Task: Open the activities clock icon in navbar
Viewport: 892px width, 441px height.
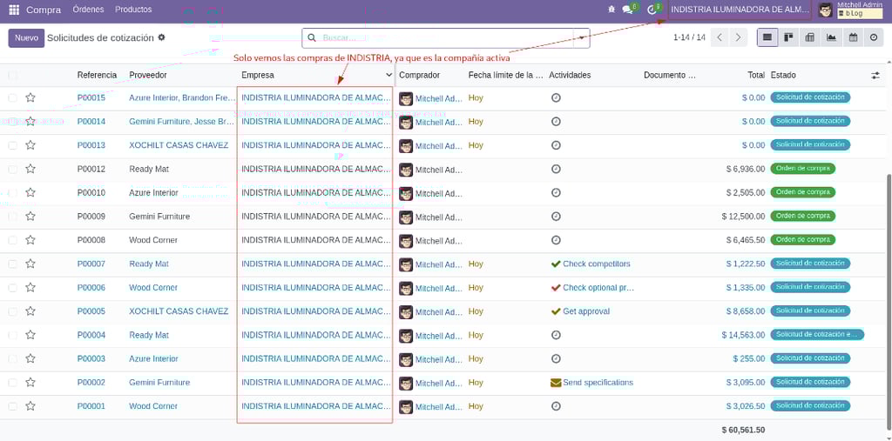Action: pyautogui.click(x=652, y=10)
